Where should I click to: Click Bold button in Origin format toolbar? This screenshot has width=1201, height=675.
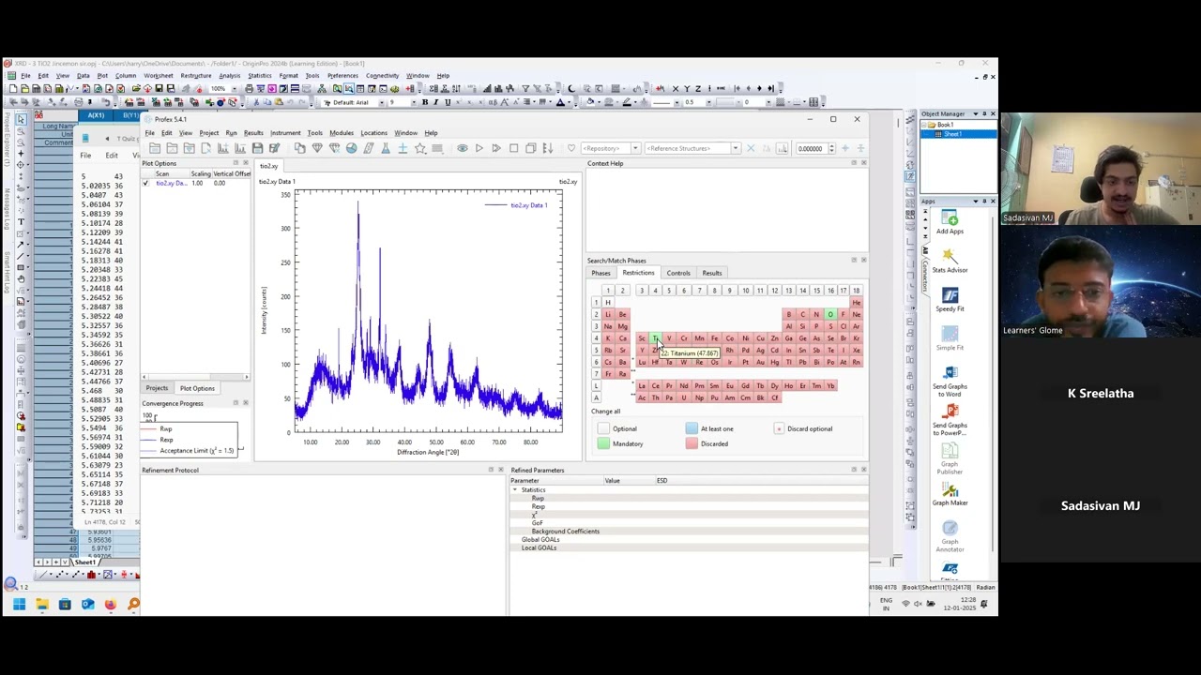click(424, 102)
